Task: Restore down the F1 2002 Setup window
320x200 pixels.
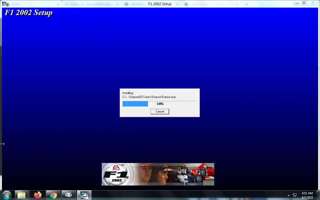Action: pyautogui.click(x=304, y=3)
